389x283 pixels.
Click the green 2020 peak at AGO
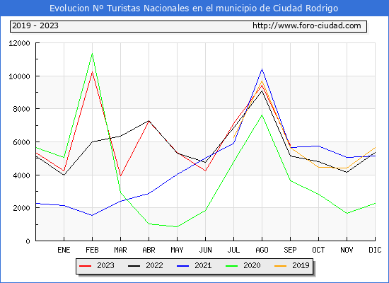click(262, 115)
